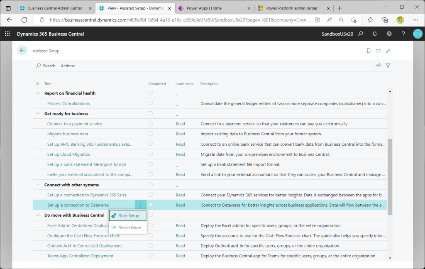The image size is (425, 269).
Task: Choose Start Setup from the context menu
Action: tap(127, 215)
